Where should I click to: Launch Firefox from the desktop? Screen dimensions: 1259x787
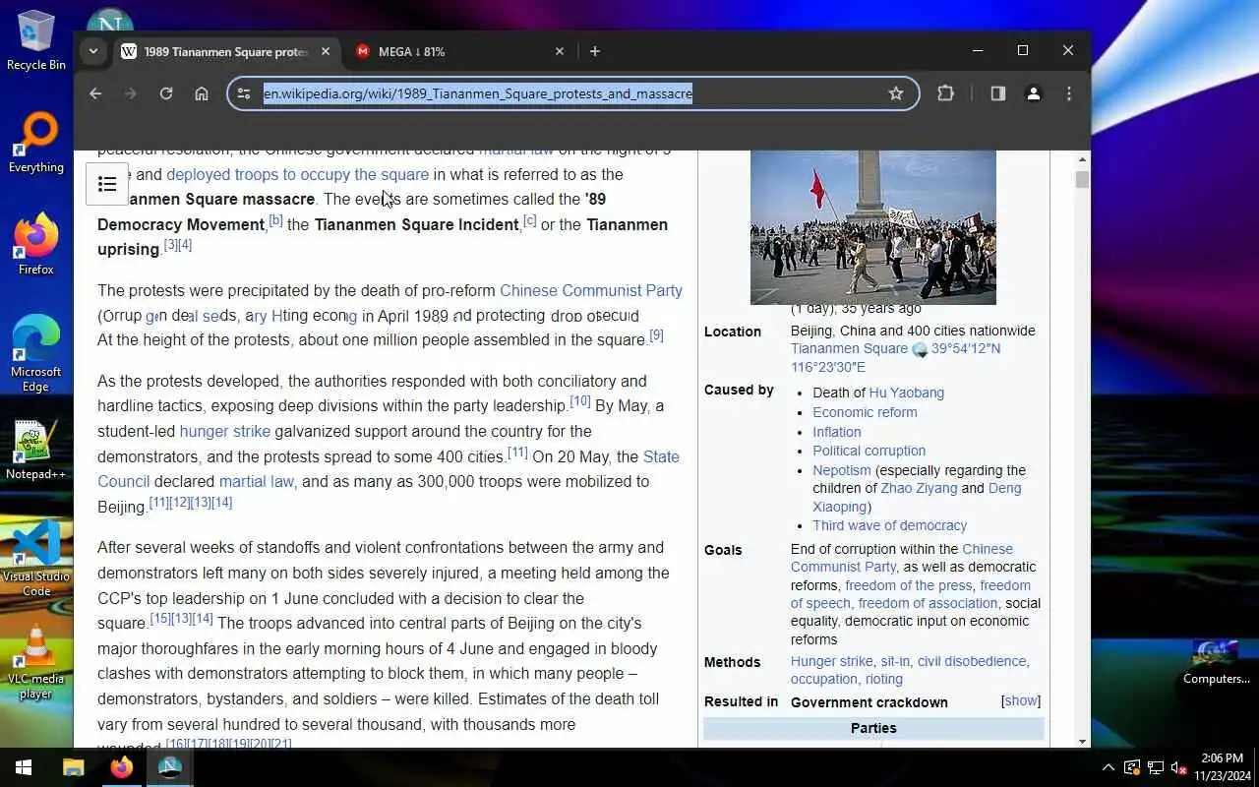(x=36, y=246)
